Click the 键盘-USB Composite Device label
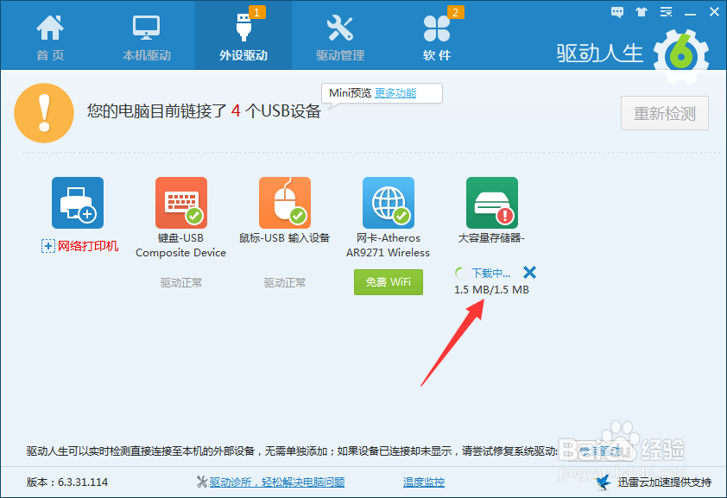Screen dimensions: 727x498 180,245
